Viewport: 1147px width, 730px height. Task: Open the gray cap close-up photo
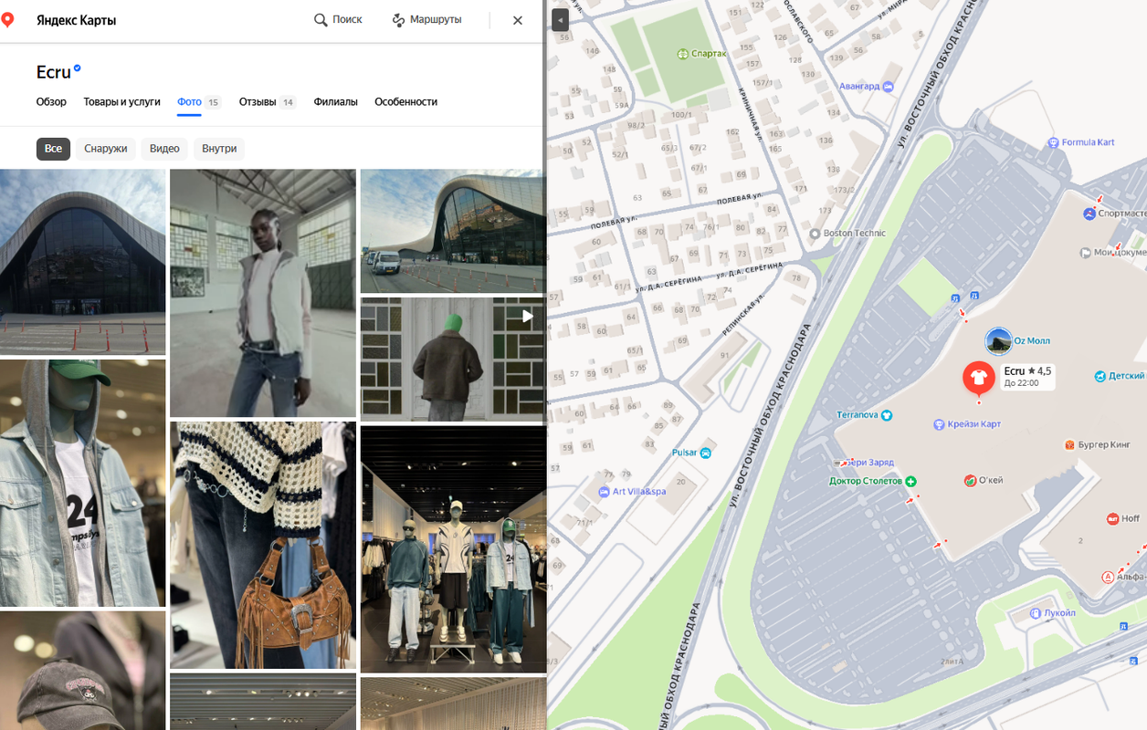click(83, 671)
